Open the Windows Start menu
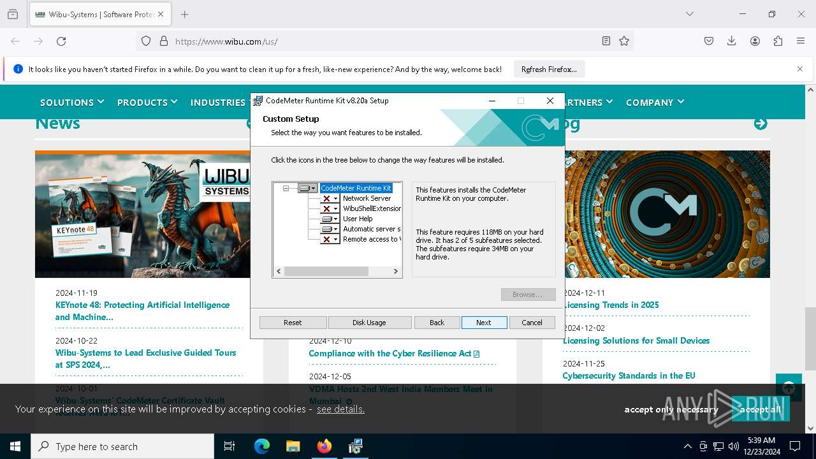Image resolution: width=816 pixels, height=459 pixels. coord(15,446)
